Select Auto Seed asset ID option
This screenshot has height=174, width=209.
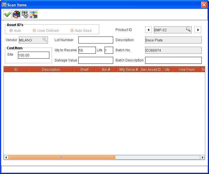click(x=72, y=30)
